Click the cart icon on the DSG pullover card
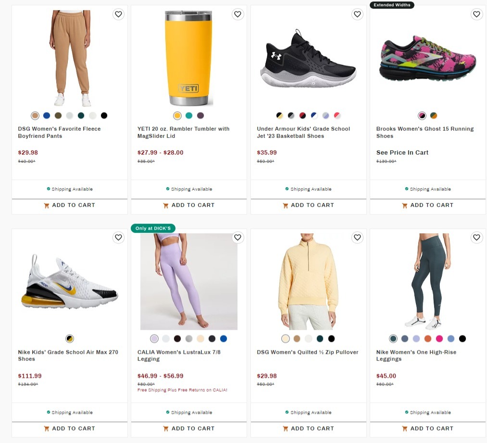The width and height of the screenshot is (487, 443). tap(285, 428)
